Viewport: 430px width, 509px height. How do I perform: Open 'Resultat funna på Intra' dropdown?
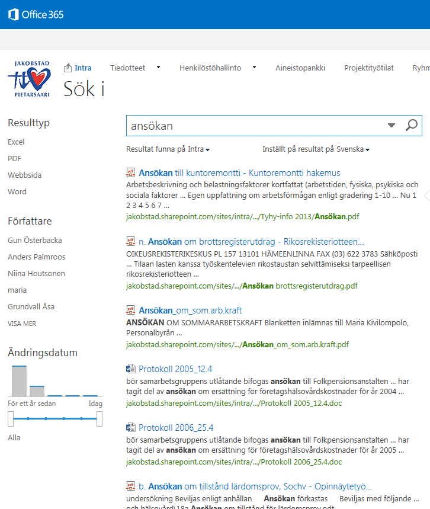[168, 149]
